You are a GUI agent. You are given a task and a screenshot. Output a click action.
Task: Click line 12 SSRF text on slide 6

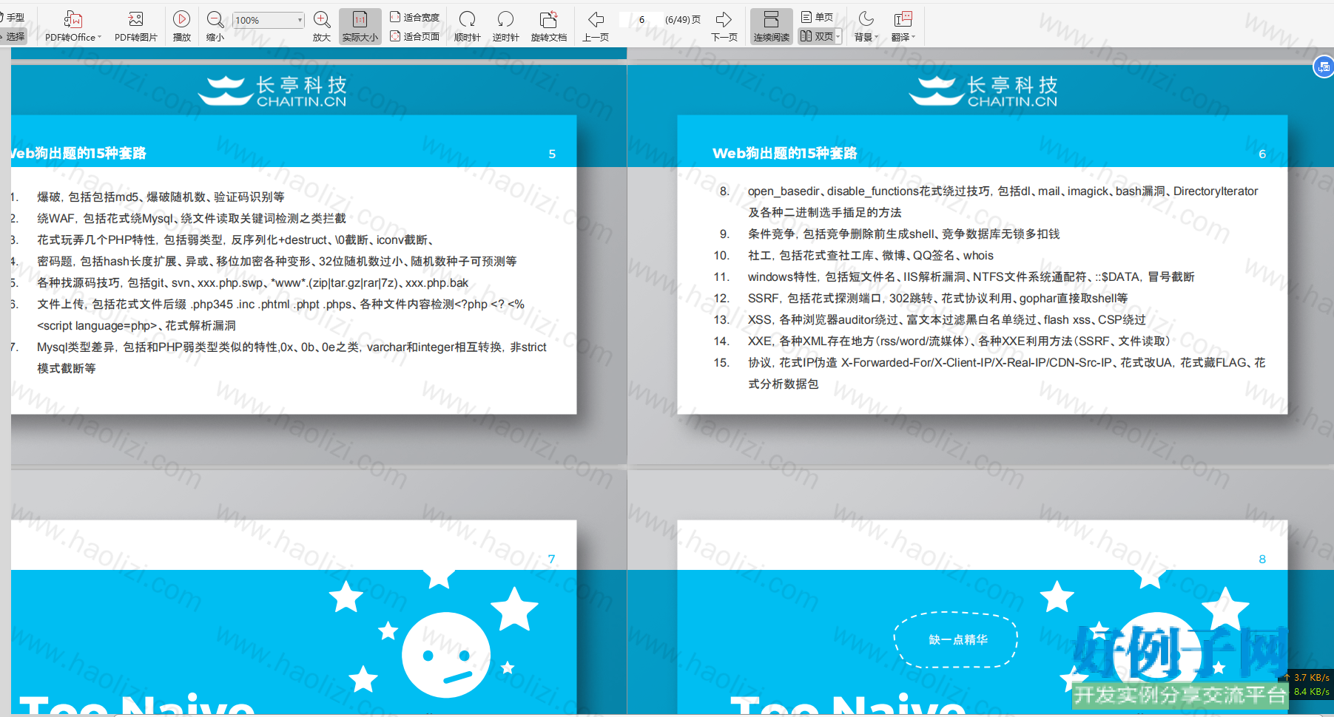pyautogui.click(x=937, y=299)
